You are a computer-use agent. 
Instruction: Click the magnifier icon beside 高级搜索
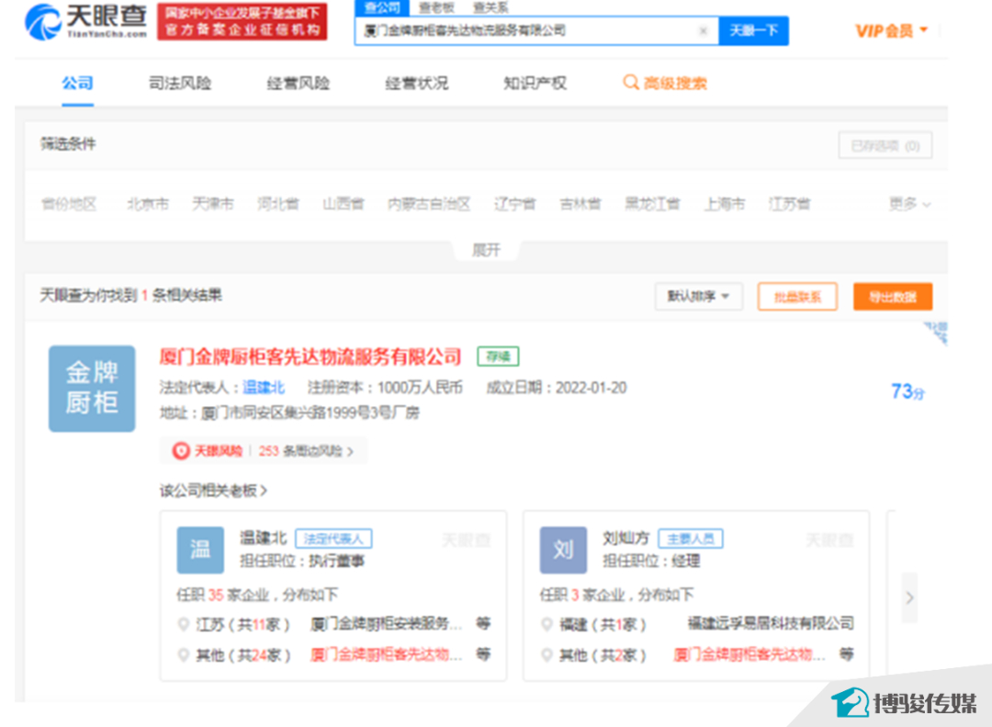631,83
